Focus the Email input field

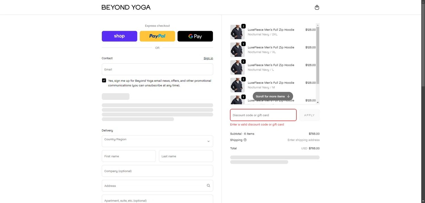coord(157,69)
